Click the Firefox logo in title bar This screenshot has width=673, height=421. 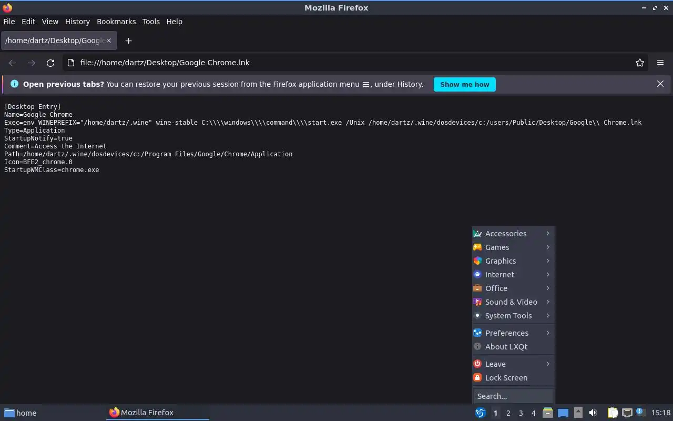(7, 7)
